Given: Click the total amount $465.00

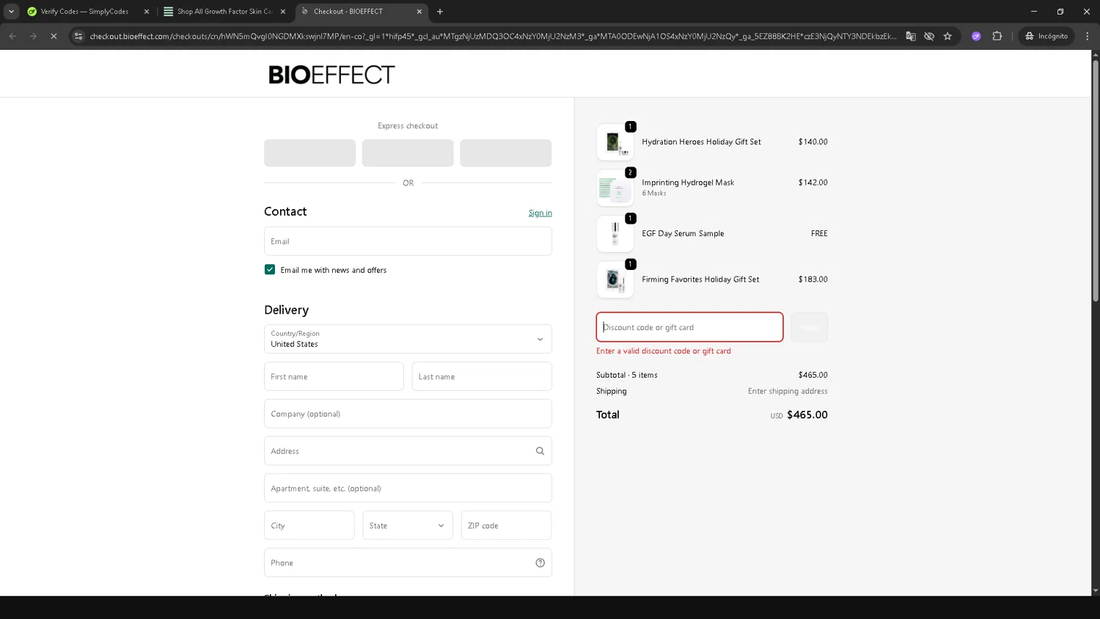Looking at the screenshot, I should point(807,415).
